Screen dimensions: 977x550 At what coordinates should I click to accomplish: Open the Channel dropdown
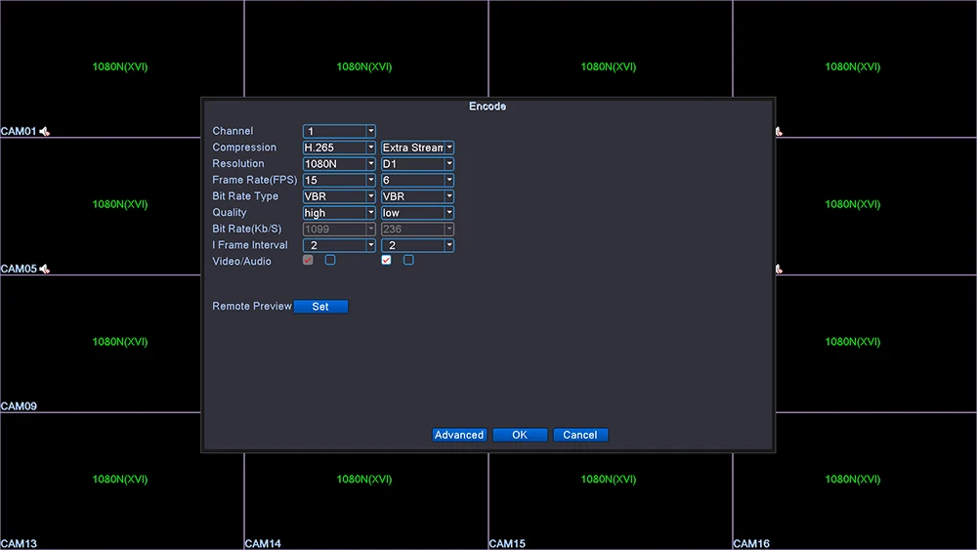(x=339, y=132)
